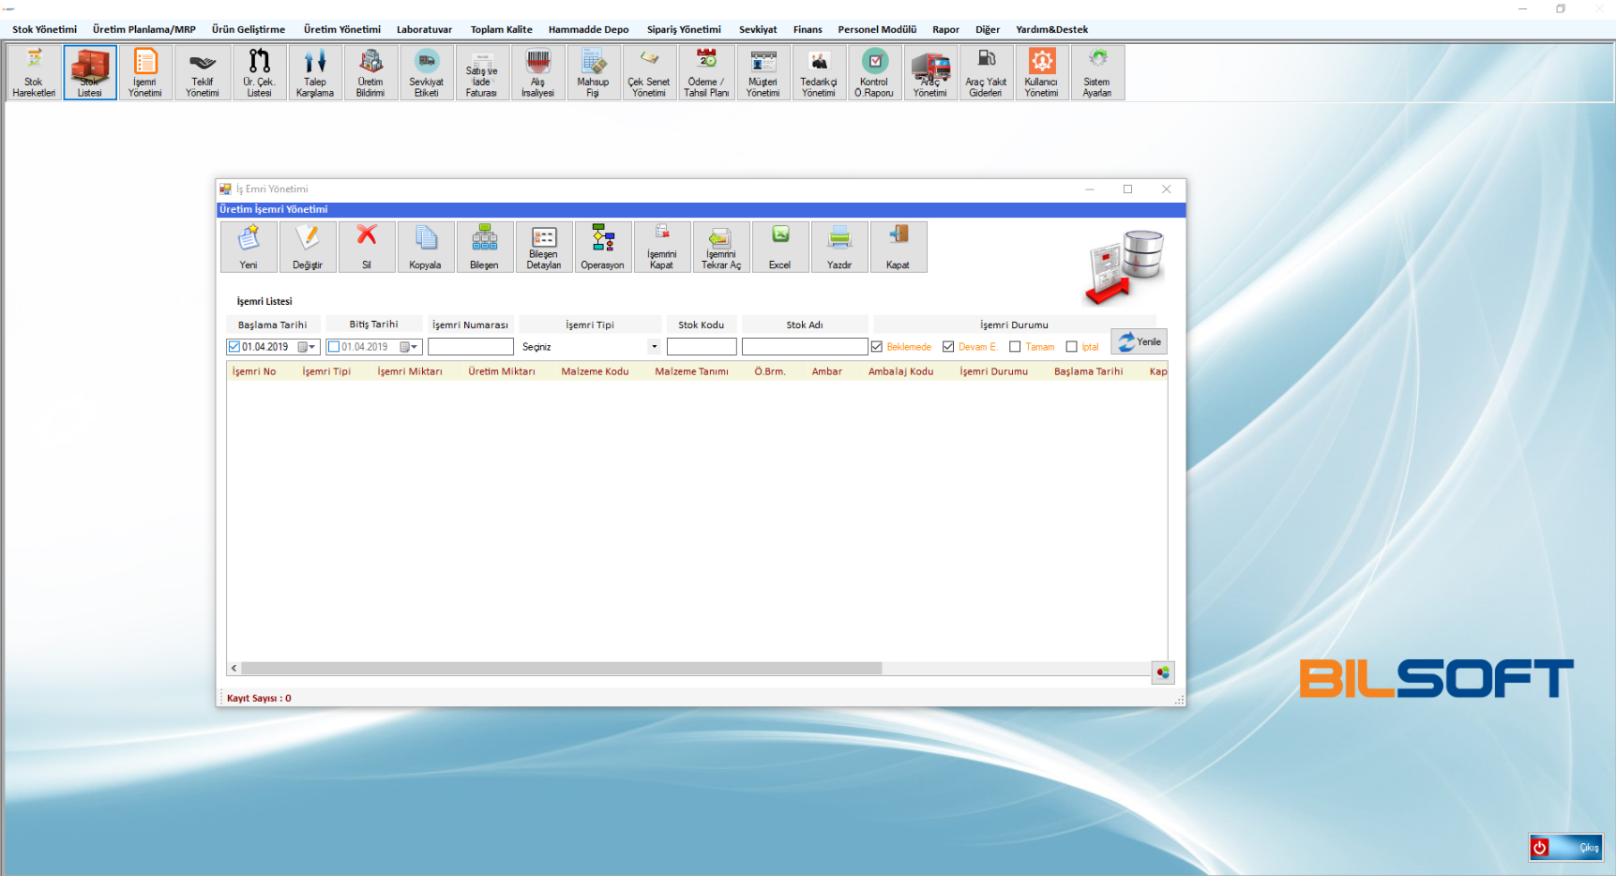The height and width of the screenshot is (876, 1616).
Task: Open Yardım&Destek menu
Action: (x=1052, y=29)
